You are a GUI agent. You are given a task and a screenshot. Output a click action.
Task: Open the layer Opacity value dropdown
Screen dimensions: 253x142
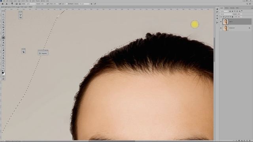click(x=239, y=14)
